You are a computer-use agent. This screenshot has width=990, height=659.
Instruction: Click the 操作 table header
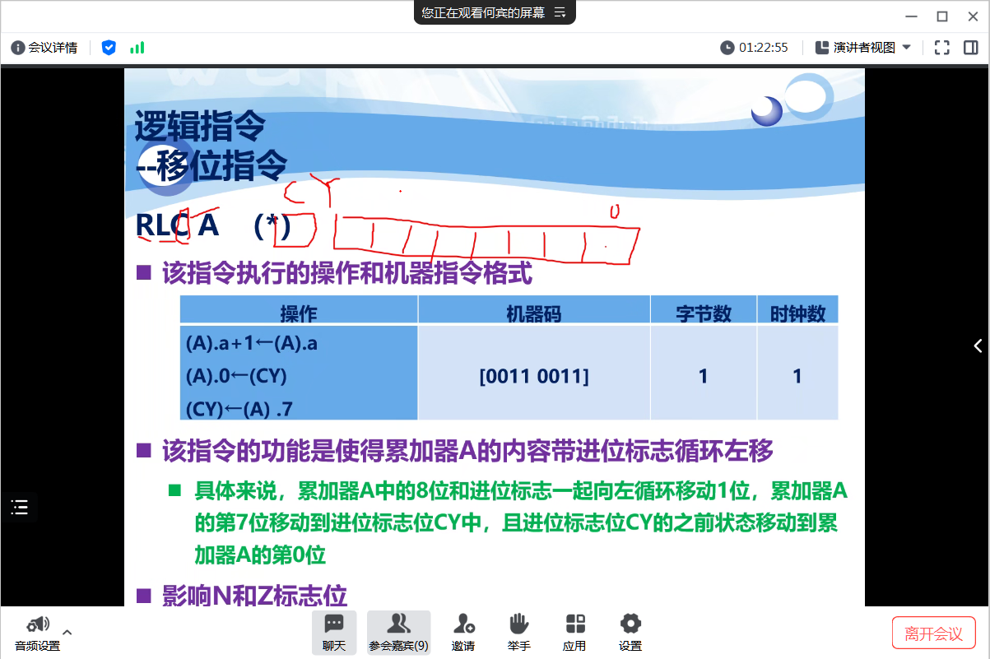pyautogui.click(x=299, y=313)
